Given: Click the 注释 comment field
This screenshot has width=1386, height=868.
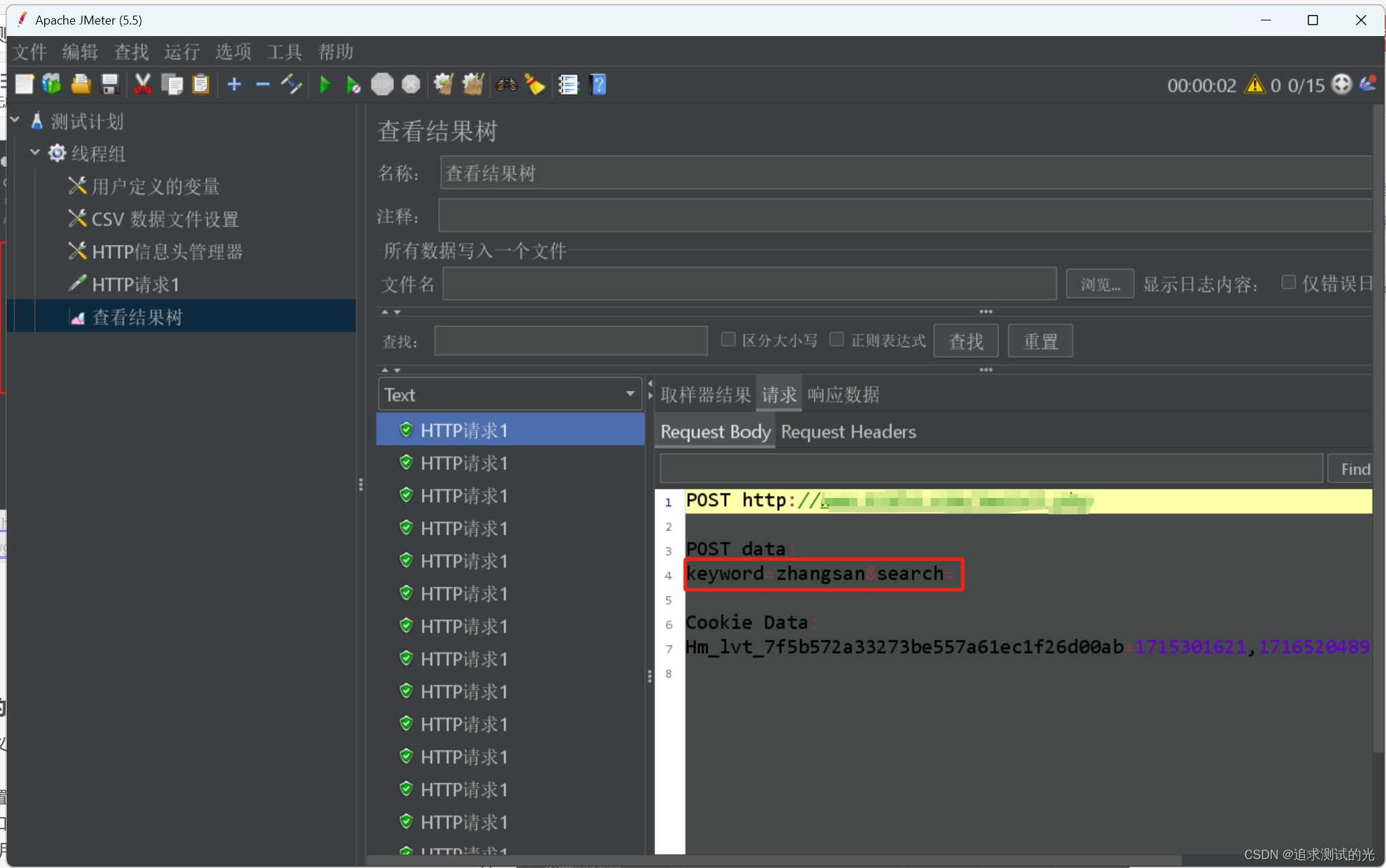Looking at the screenshot, I should pos(906,216).
